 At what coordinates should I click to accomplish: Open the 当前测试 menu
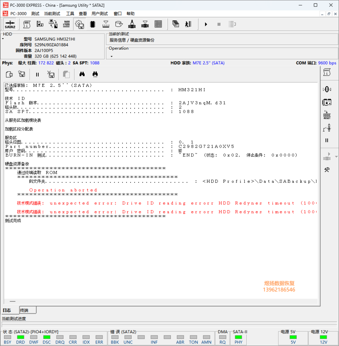(x=52, y=14)
